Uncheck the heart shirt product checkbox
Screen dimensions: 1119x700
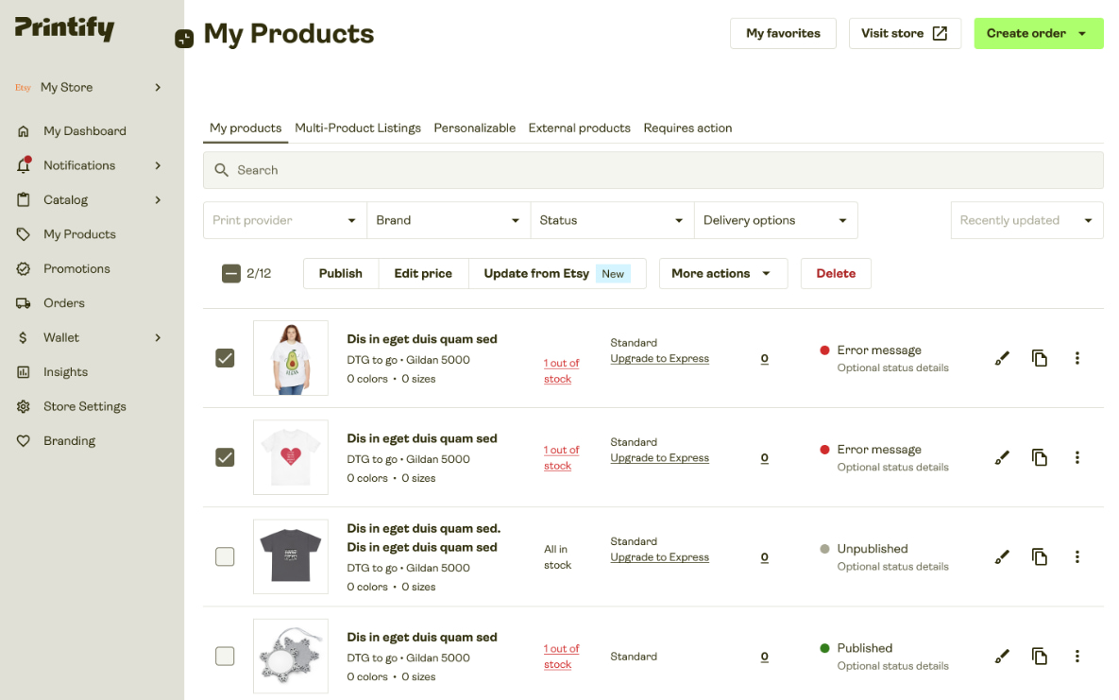click(x=225, y=457)
